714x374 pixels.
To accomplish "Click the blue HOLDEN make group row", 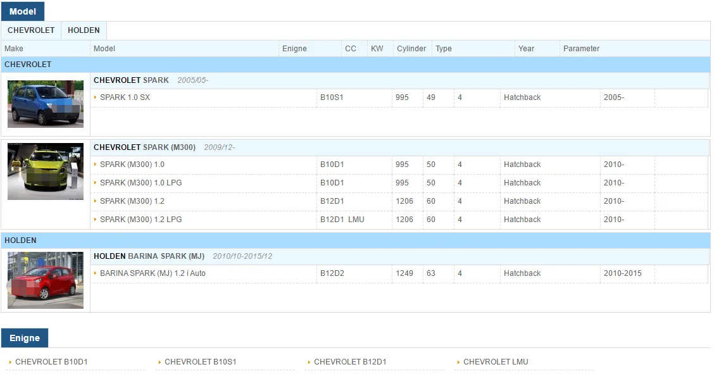I will pyautogui.click(x=356, y=240).
